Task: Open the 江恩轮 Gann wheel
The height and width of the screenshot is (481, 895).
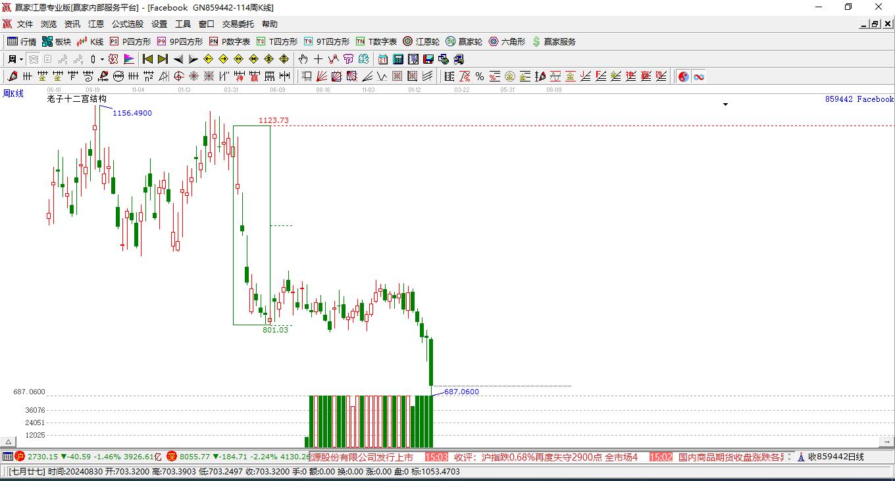Action: (421, 41)
